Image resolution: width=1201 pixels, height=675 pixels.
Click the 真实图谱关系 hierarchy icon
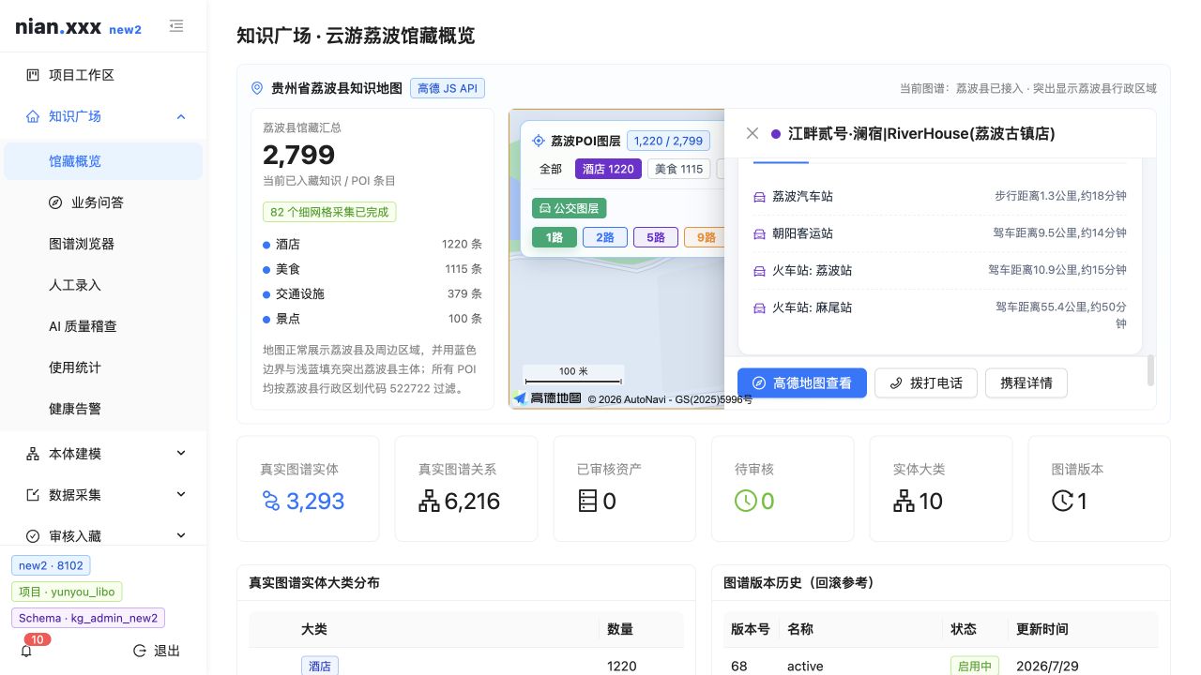click(x=430, y=502)
